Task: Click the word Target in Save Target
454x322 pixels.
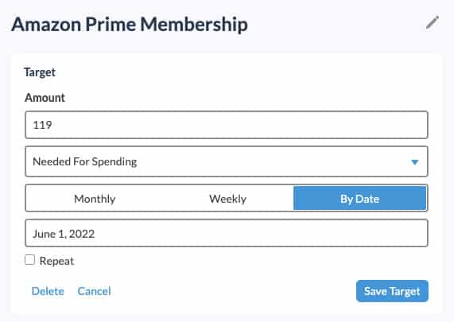Action: pos(404,291)
